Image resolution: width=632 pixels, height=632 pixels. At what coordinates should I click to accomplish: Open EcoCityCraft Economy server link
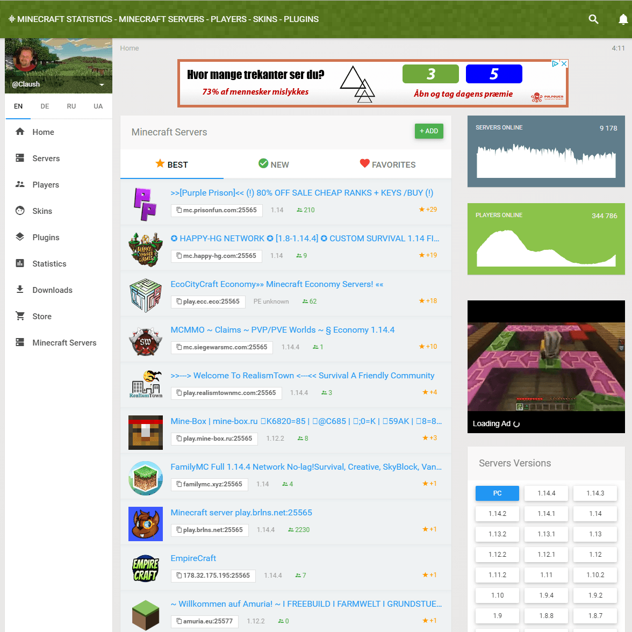tap(277, 284)
